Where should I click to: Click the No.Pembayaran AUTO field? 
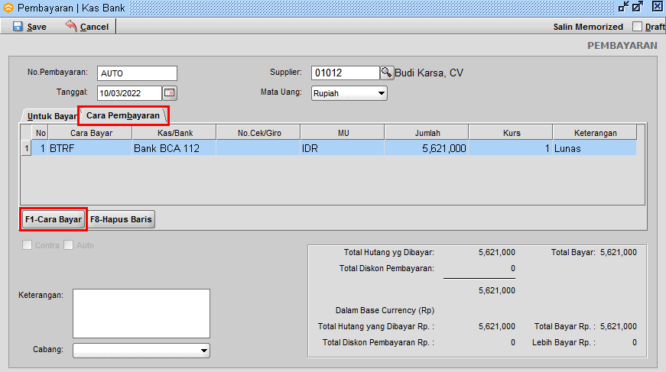(x=137, y=73)
